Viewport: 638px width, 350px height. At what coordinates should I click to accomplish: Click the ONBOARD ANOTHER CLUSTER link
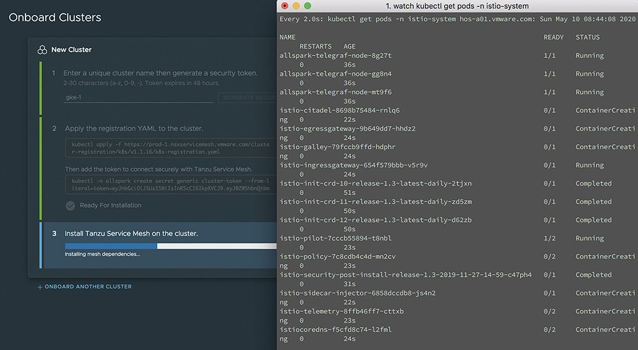point(88,287)
